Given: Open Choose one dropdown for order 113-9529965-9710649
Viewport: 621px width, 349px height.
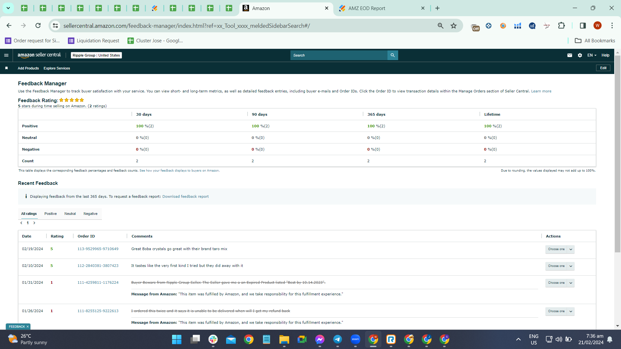Looking at the screenshot, I should (x=560, y=249).
